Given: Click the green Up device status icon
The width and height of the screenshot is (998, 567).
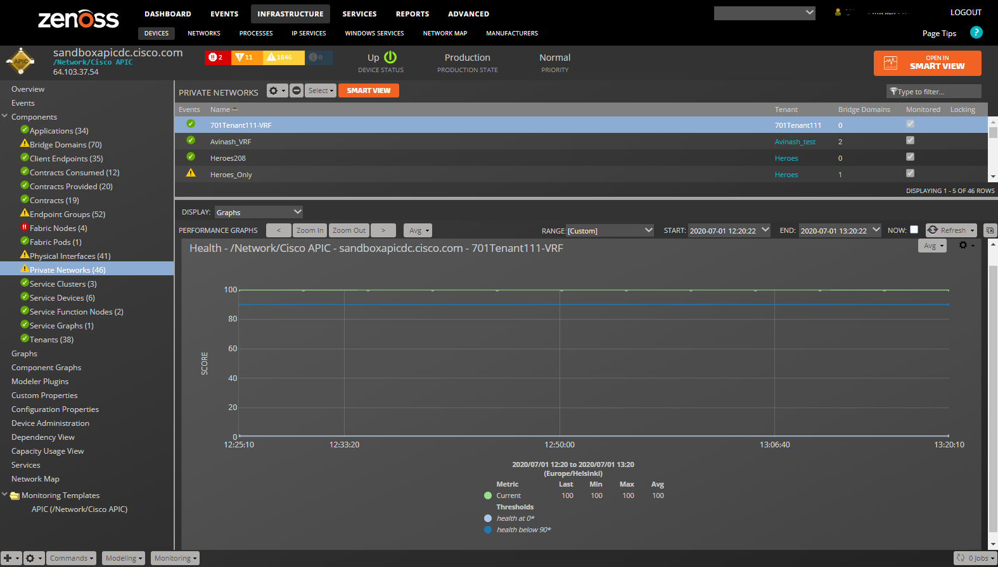Looking at the screenshot, I should (390, 57).
